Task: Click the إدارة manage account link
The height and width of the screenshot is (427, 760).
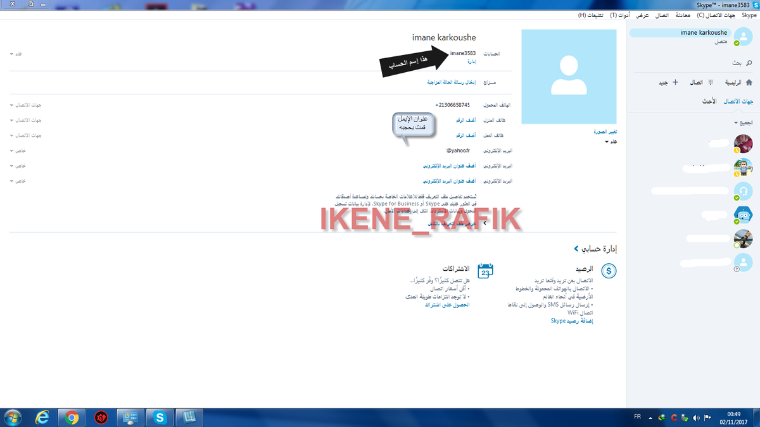Action: pos(471,61)
